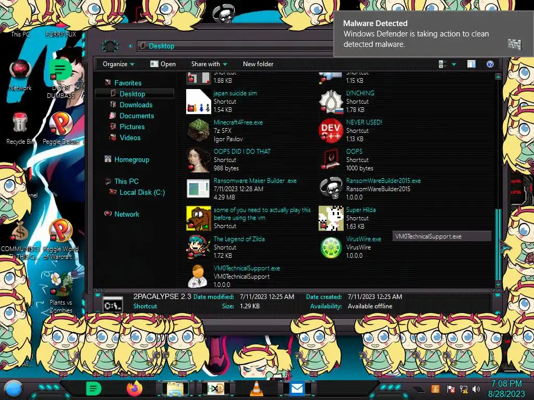This screenshot has height=400, width=534.
Task: Open the HxD taskbar button
Action: click(216, 389)
